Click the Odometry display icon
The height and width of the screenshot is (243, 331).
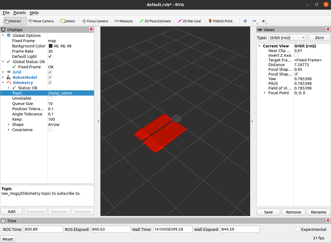click(x=9, y=82)
